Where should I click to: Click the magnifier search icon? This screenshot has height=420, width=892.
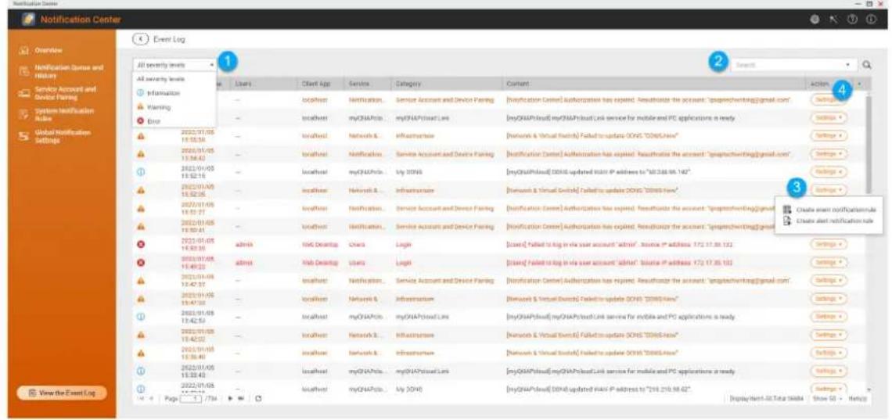[867, 66]
